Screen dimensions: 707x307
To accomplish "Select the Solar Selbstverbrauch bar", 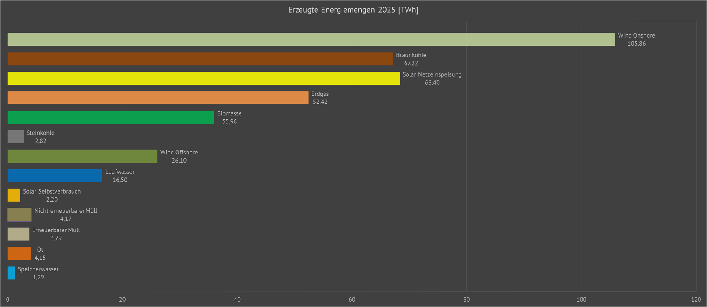I will point(14,195).
